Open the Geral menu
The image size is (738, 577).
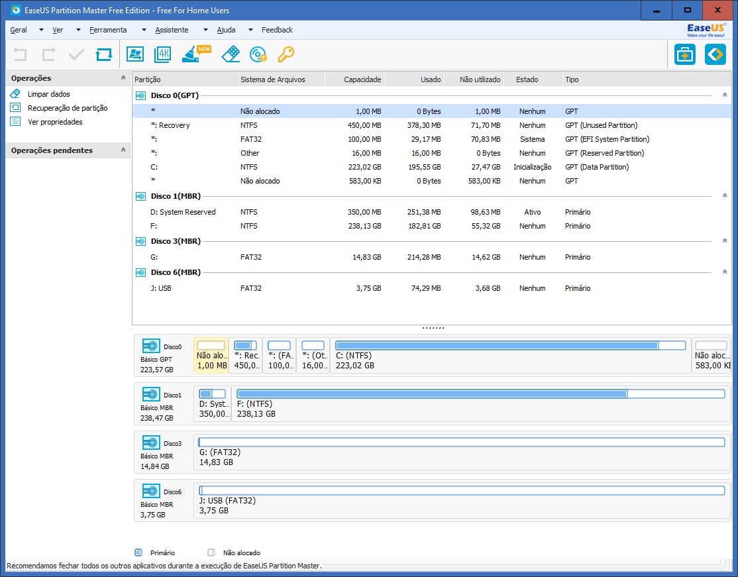(19, 30)
